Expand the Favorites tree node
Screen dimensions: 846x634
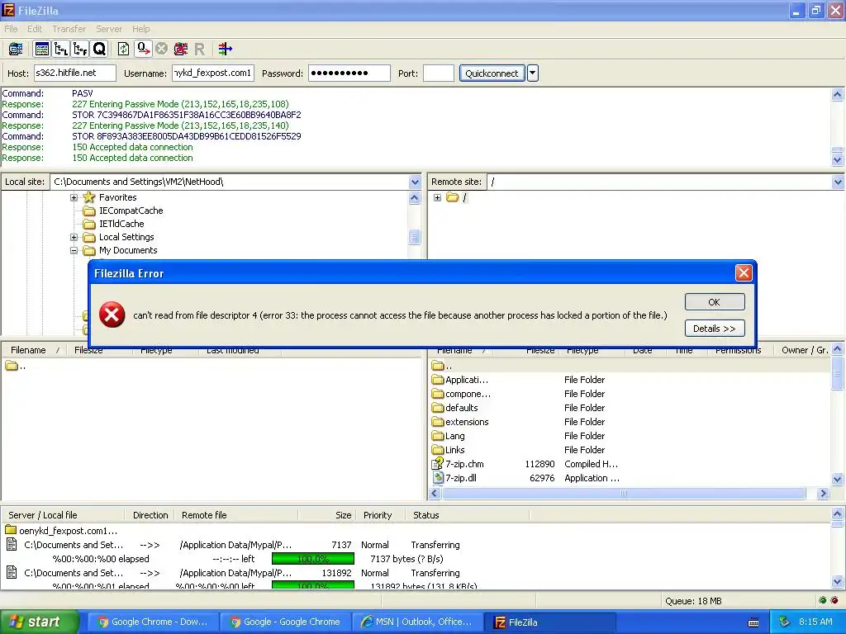pyautogui.click(x=74, y=197)
